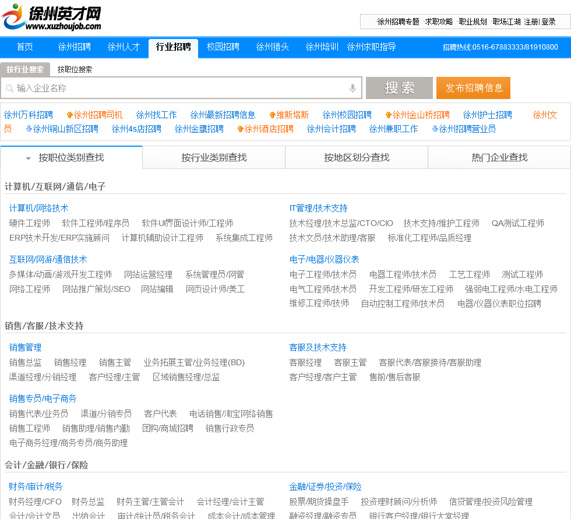The height and width of the screenshot is (519, 571).
Task: Open the 徐州招聘 nav item
Action: [75, 47]
